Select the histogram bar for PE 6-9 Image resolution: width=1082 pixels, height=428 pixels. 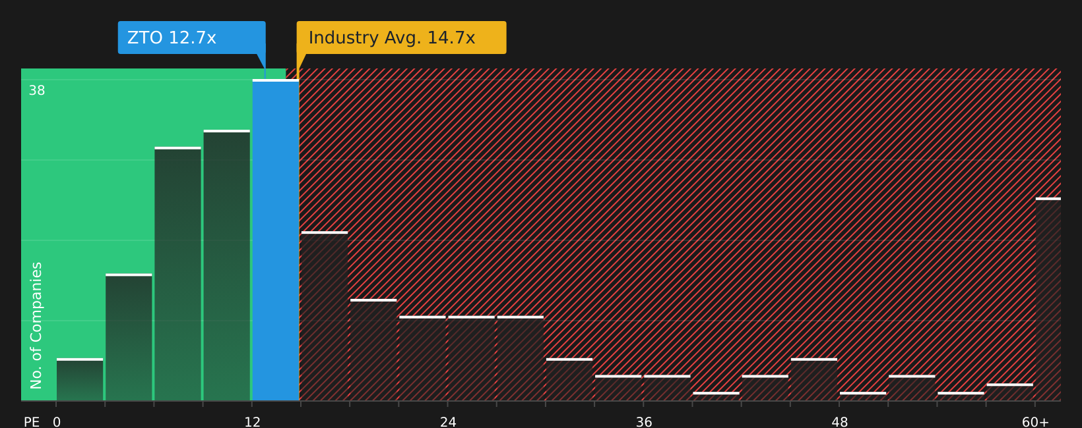pyautogui.click(x=177, y=274)
